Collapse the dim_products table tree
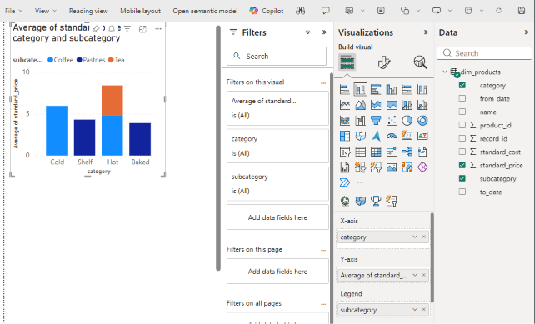This screenshot has height=324, width=535. (444, 72)
